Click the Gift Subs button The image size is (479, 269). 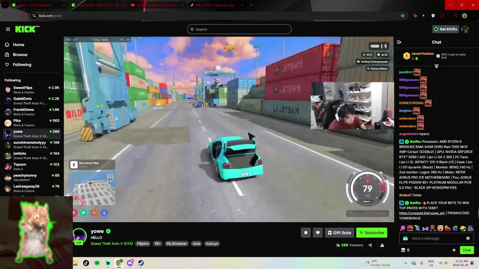[x=339, y=233]
